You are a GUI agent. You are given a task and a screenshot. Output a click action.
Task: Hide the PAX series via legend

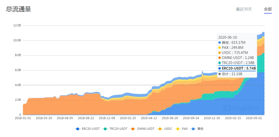click(x=181, y=129)
